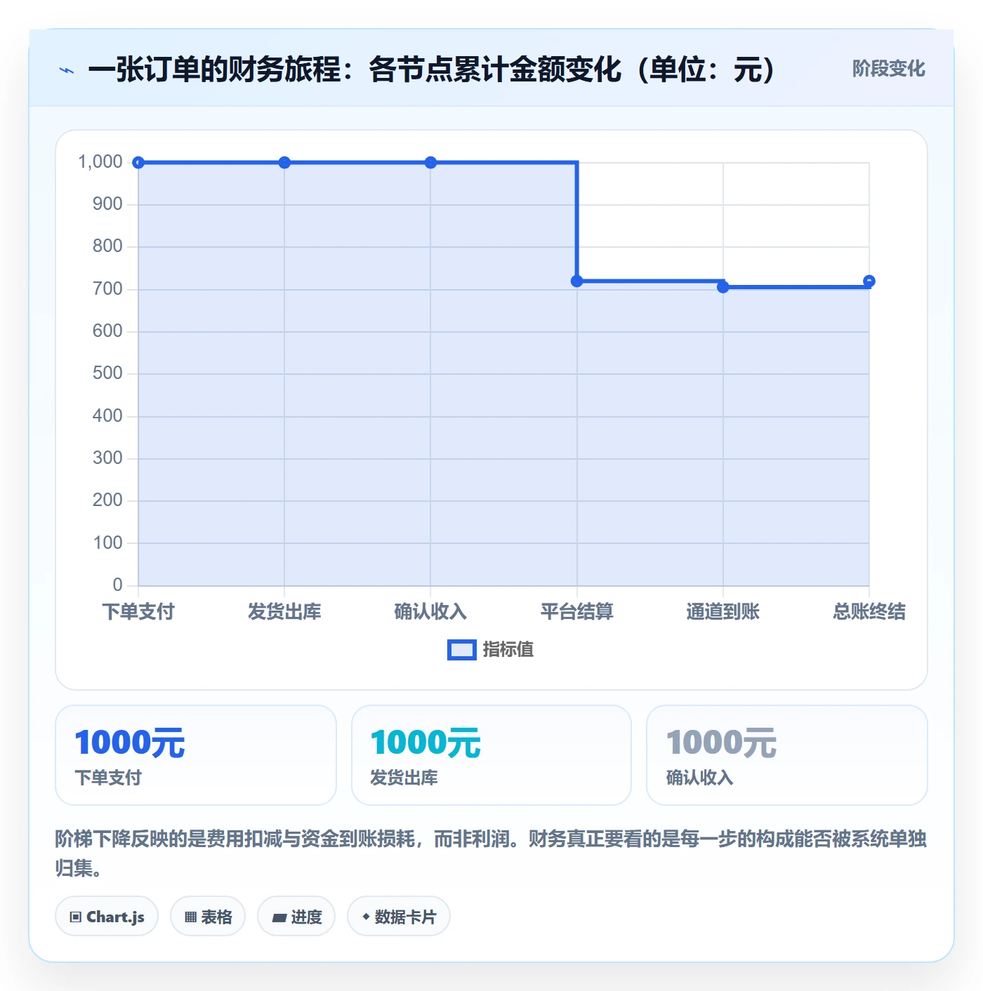Click the 总账终结 data point on the chart
The image size is (983, 991).
[x=869, y=281]
